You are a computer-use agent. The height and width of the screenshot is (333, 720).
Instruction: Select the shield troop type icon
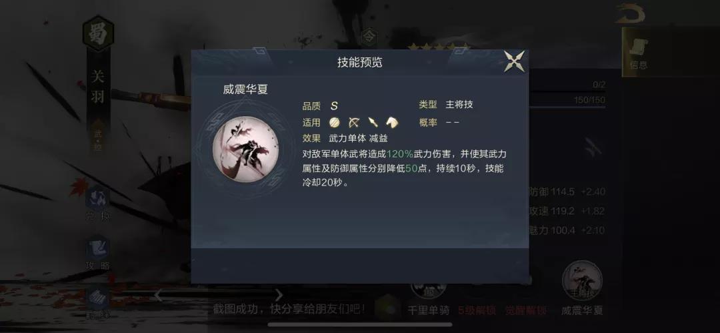335,122
